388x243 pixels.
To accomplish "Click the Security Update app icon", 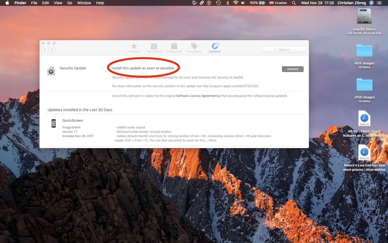I will pyautogui.click(x=51, y=71).
